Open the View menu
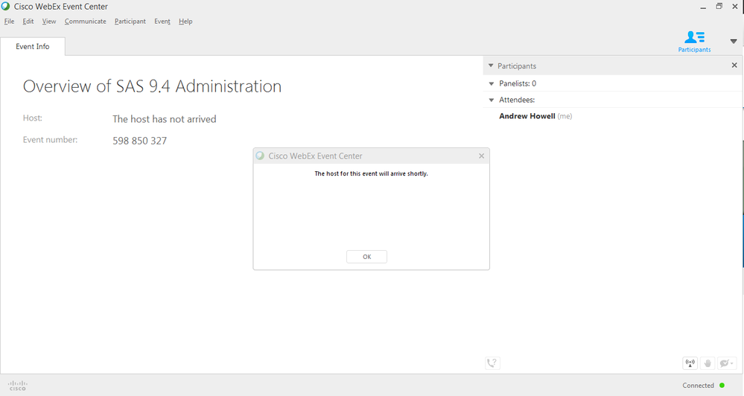Screen dimensions: 744x396 pos(49,22)
